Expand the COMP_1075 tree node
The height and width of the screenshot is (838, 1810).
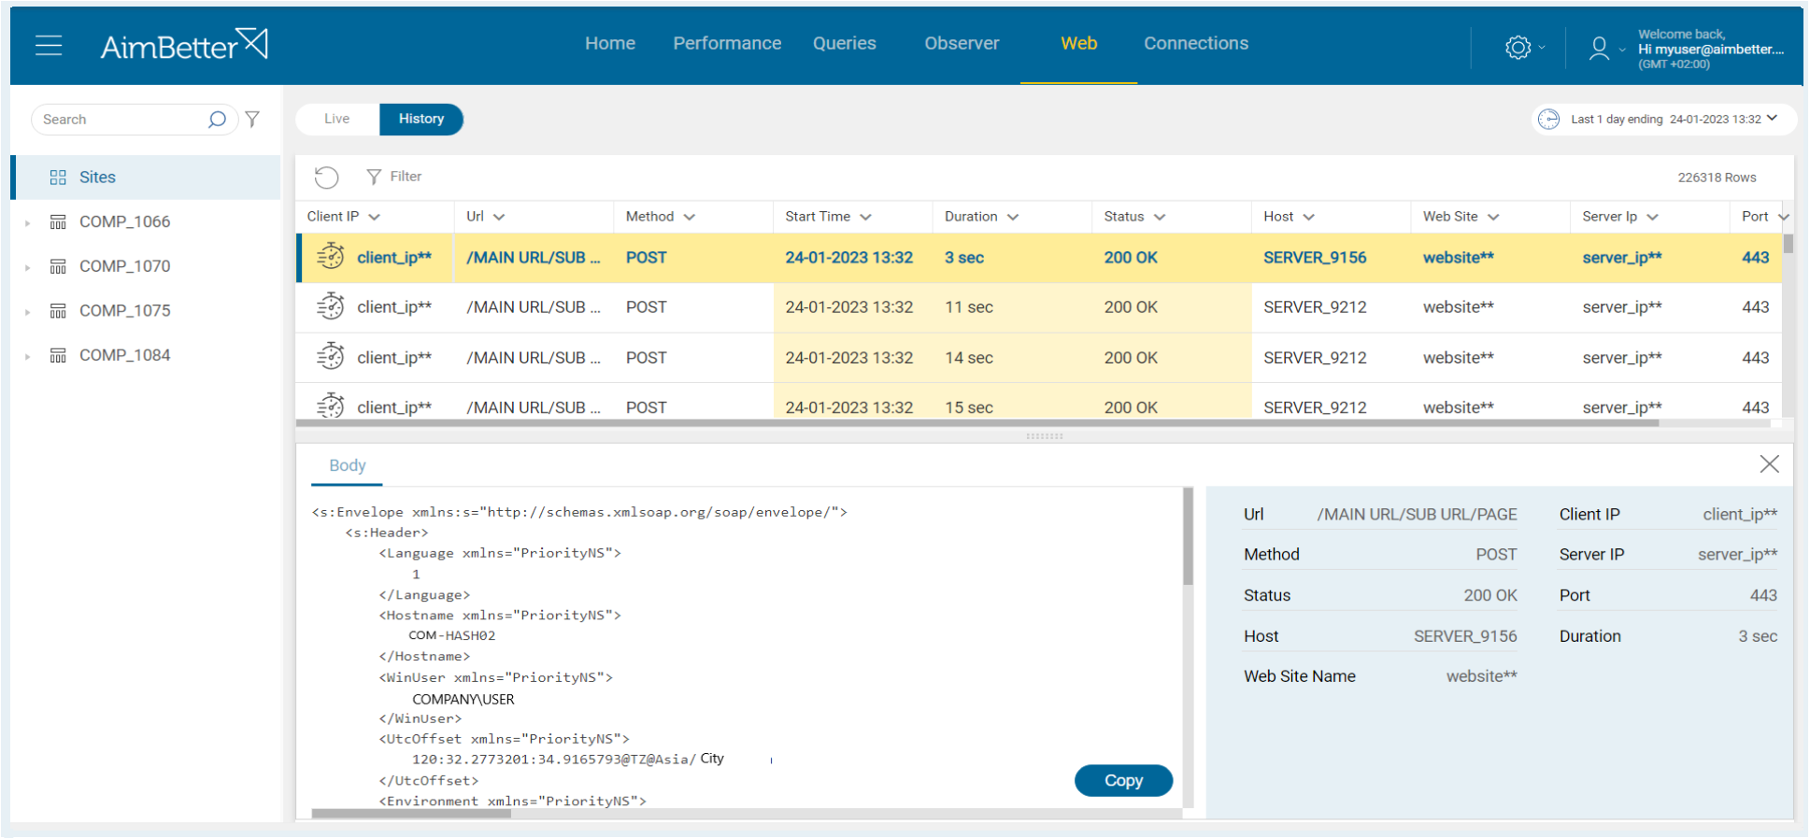point(28,311)
